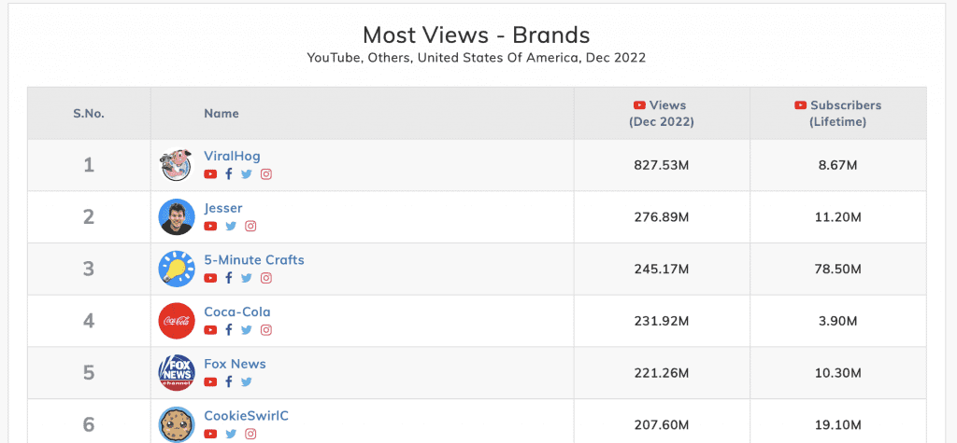Sort by Views (Dec 2022) column header
This screenshot has width=957, height=443.
[x=662, y=114]
